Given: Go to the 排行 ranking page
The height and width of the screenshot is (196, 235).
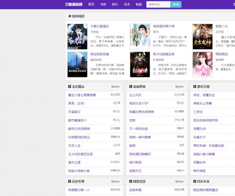Looking at the screenshot, I should [115, 4].
